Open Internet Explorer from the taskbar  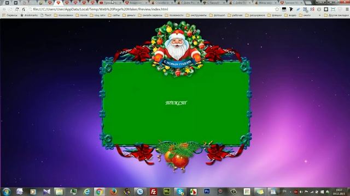(86, 192)
